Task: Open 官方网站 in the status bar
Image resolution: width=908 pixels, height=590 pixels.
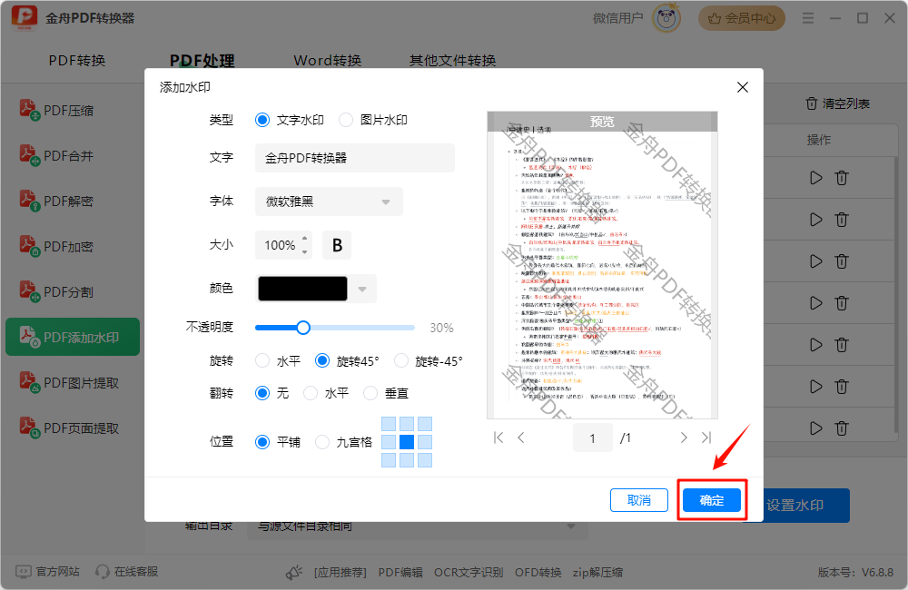Action: coord(47,572)
